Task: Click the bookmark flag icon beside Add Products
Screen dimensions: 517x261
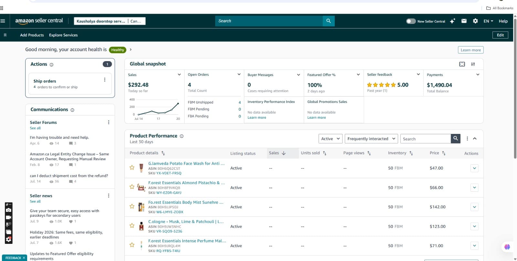Action: pos(5,35)
